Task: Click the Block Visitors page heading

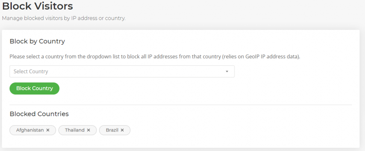Action: [37, 6]
